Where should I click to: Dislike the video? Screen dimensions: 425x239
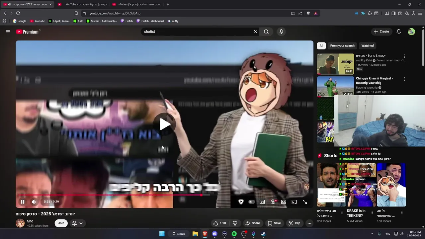tap(235, 223)
